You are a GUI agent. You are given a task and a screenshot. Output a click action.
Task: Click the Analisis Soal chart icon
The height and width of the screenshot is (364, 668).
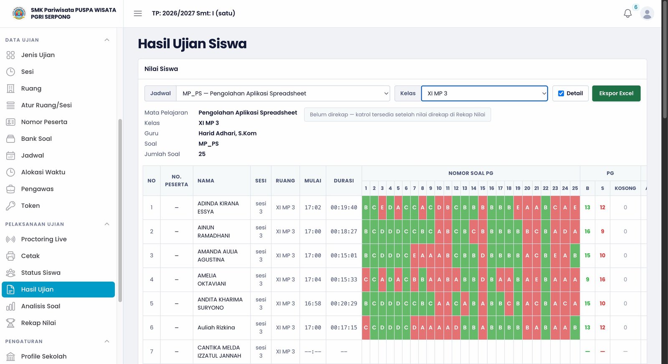(10, 306)
